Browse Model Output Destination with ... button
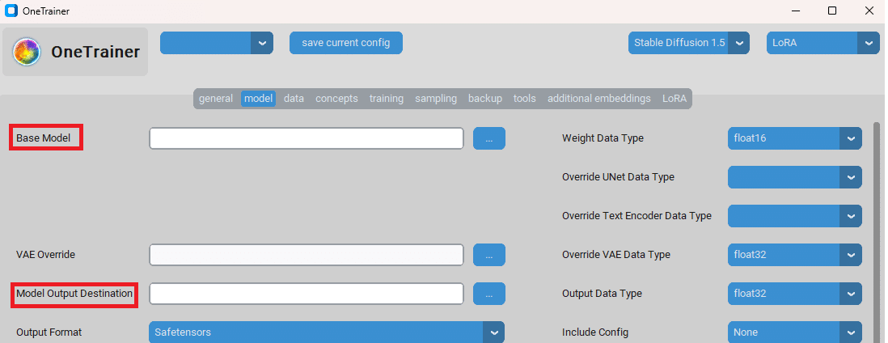888x343 pixels. (488, 294)
